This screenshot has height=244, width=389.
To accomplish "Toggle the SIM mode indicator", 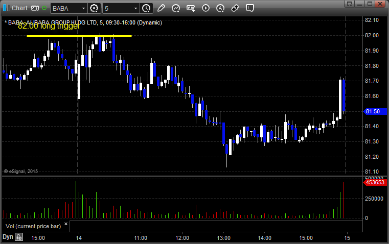I will (35, 8).
